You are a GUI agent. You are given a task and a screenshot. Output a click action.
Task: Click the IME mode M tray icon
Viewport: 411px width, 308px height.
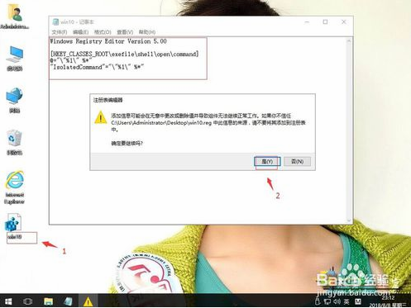(x=358, y=301)
